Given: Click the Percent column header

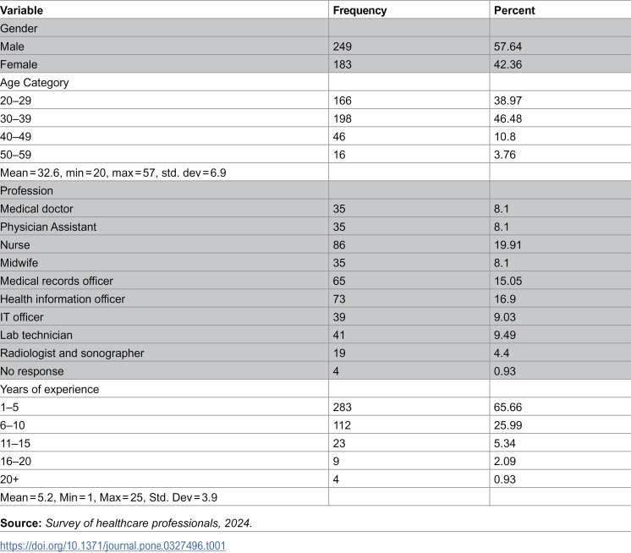Looking at the screenshot, I should [x=514, y=10].
